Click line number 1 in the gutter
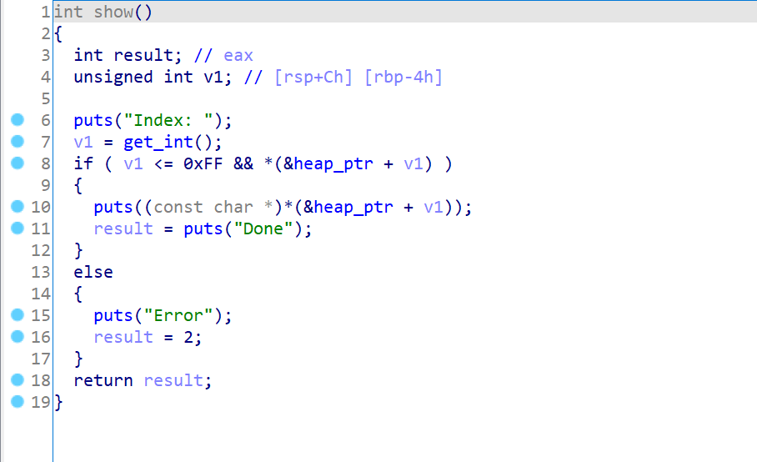Viewport: 757px width, 462px height. point(45,12)
